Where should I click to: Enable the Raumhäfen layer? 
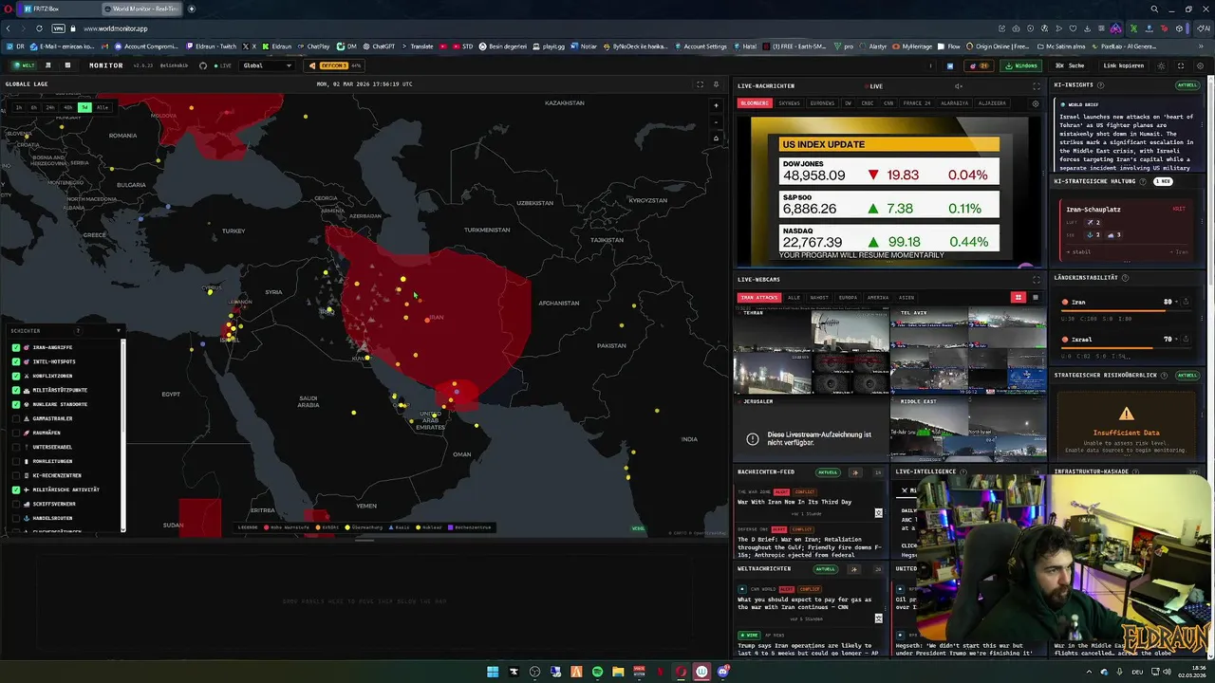[16, 433]
